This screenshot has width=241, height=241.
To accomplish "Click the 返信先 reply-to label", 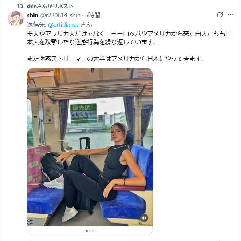I will click(36, 25).
